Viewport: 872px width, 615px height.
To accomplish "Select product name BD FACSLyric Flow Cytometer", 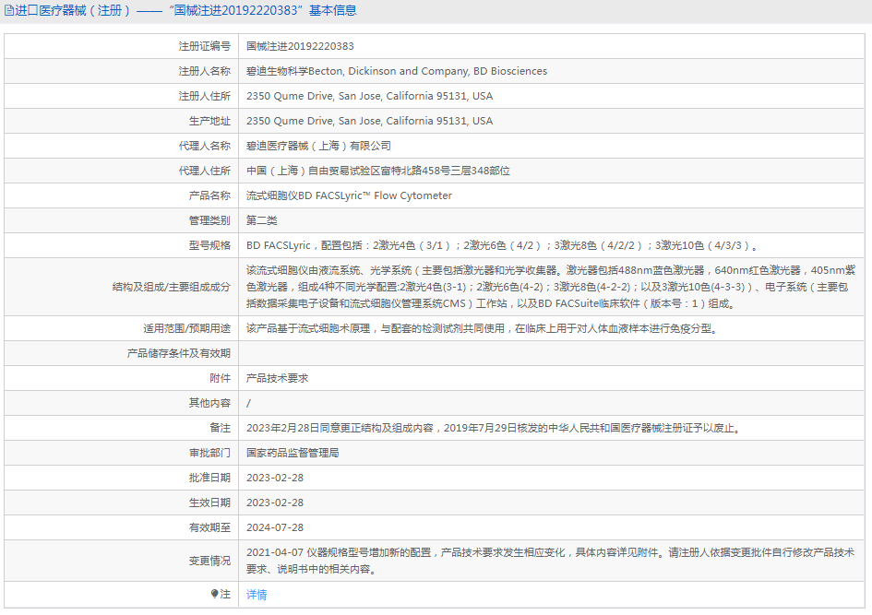I will click(349, 195).
